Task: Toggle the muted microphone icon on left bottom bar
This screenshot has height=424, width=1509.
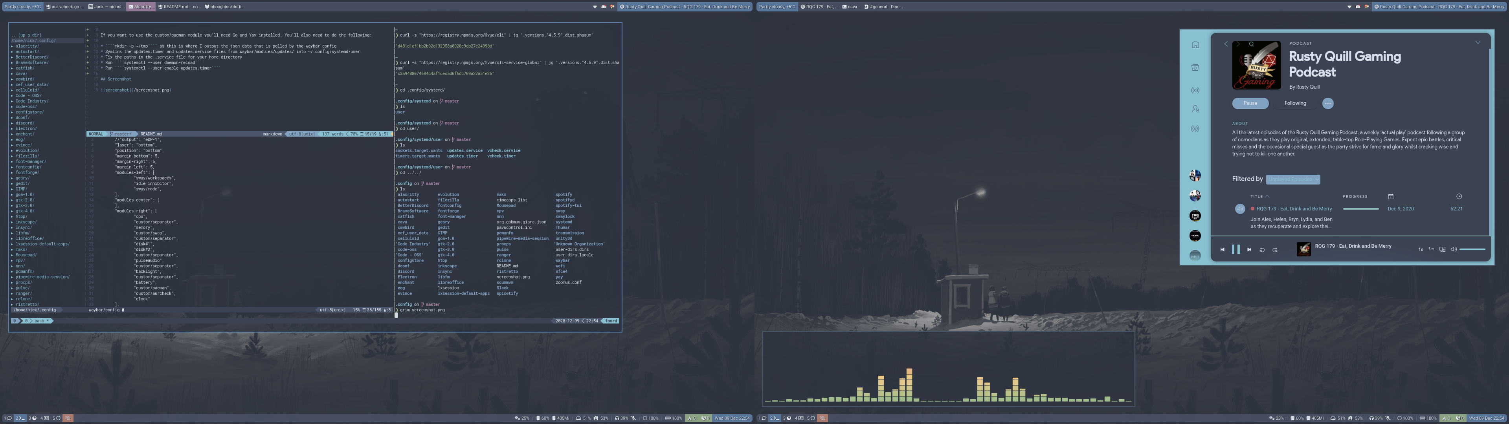Action: pyautogui.click(x=634, y=418)
